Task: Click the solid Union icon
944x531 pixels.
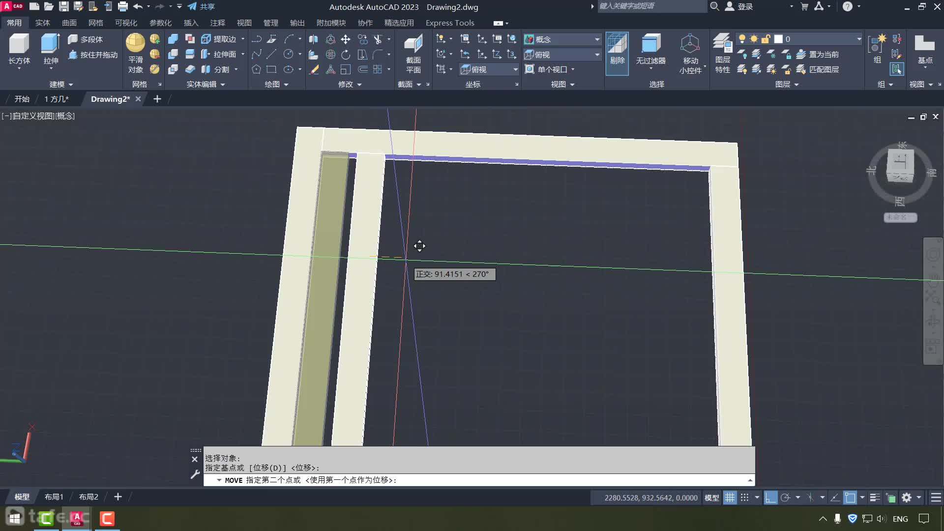Action: (x=173, y=39)
